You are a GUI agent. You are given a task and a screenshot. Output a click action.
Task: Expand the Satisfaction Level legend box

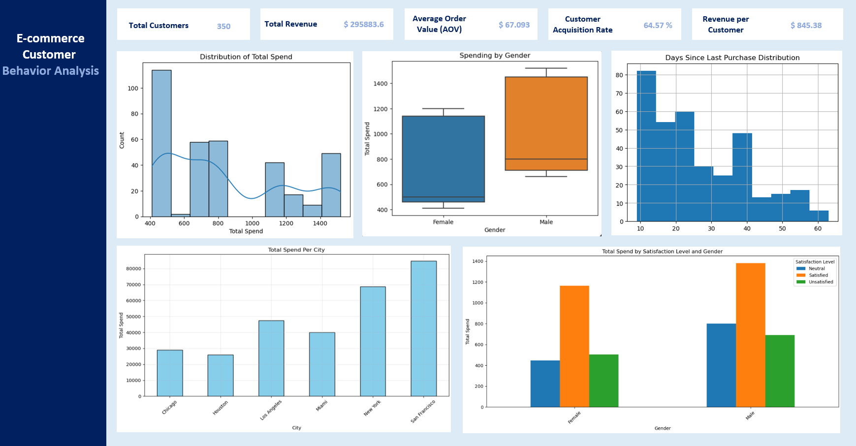coord(815,271)
